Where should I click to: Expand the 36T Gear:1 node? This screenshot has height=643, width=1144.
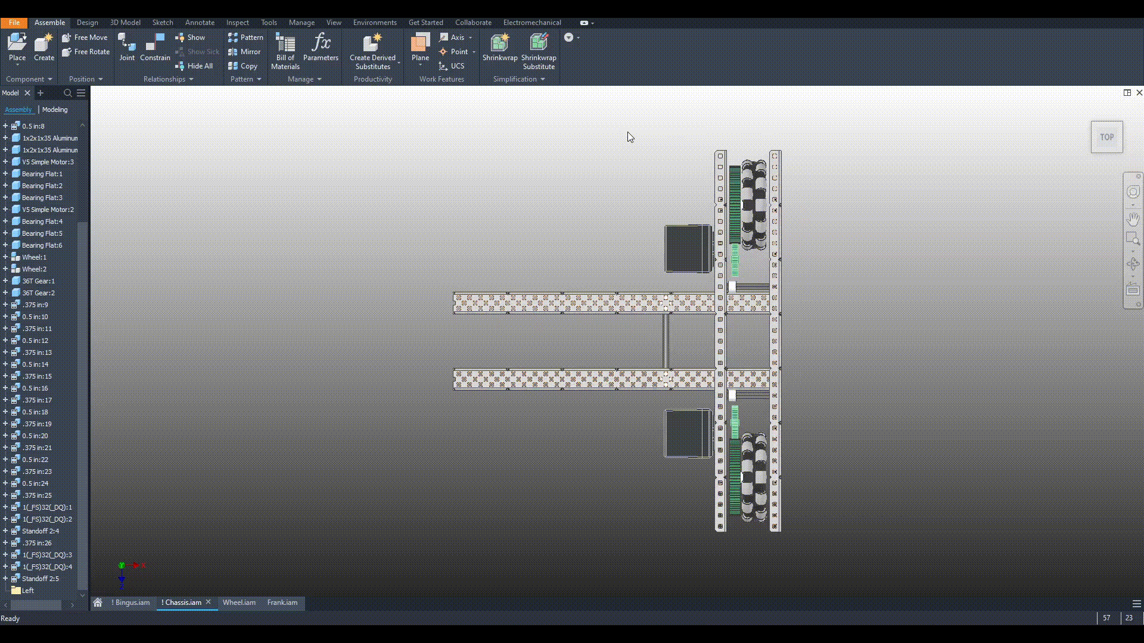5,281
